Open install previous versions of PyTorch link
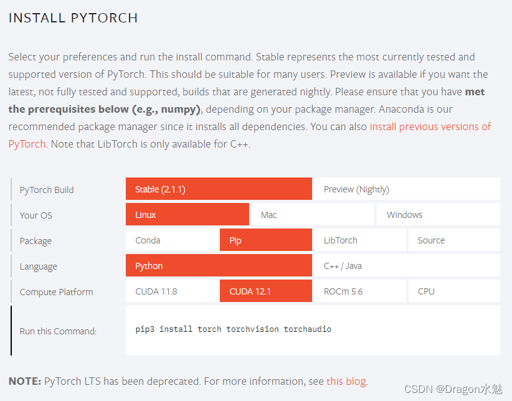Screen dimensions: 512x401 pyautogui.click(x=430, y=126)
